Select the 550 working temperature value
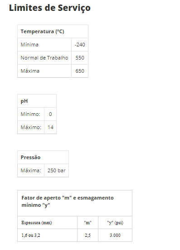The height and width of the screenshot is (250, 180). point(80,58)
